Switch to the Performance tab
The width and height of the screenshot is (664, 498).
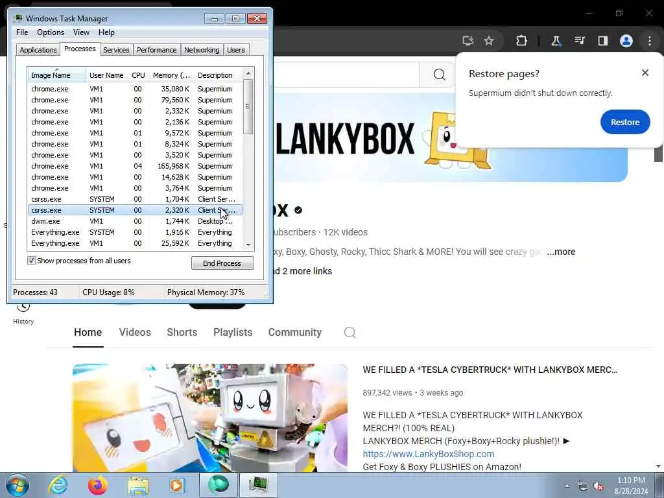pos(156,50)
